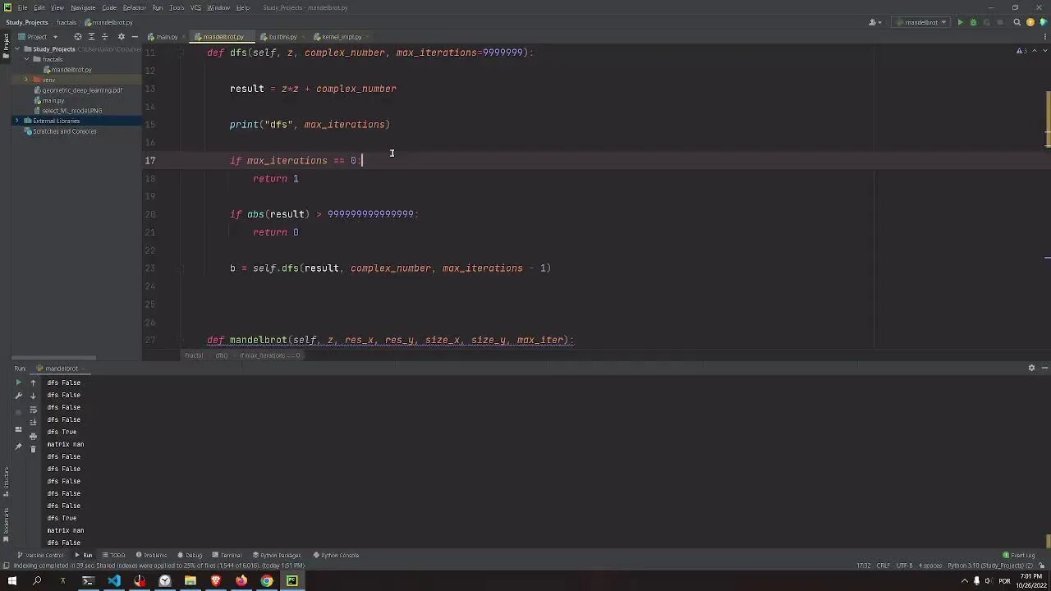Run the mandelbrot configuration with green play icon

point(960,23)
